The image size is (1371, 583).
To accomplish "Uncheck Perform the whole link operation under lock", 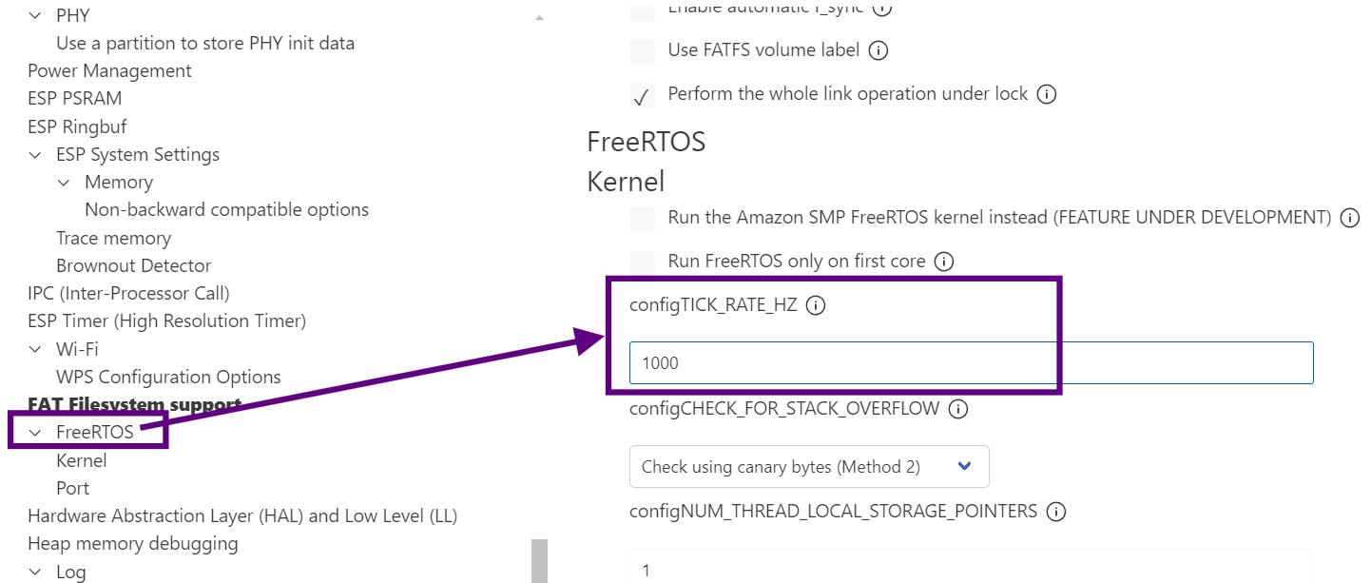I will 643,95.
